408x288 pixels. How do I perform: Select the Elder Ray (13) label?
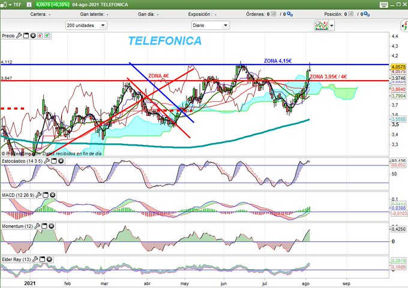click(16, 259)
